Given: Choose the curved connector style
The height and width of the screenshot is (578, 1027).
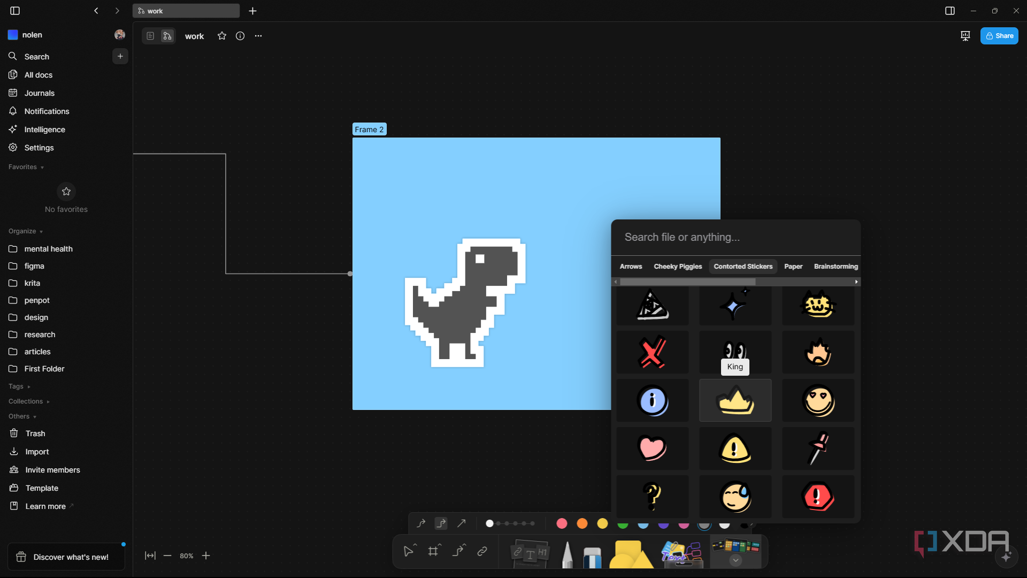Looking at the screenshot, I should click(x=421, y=523).
